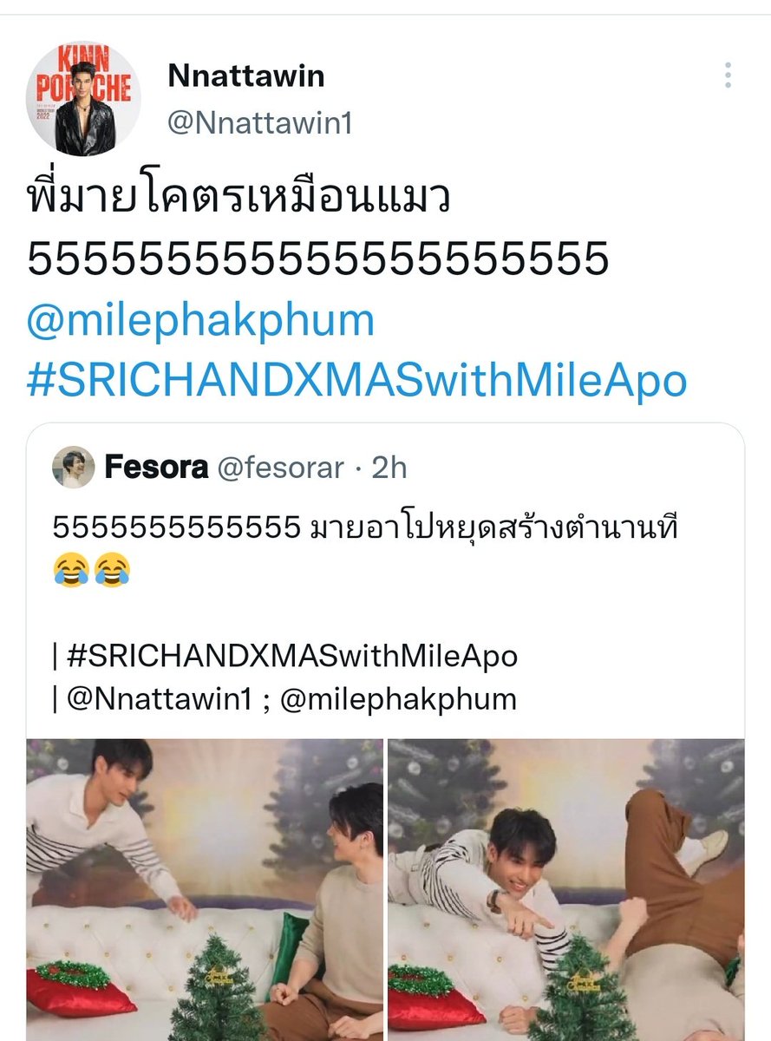Tap the main tweet's Thai text line
Screen dimensions: 771x1041
tap(238, 200)
